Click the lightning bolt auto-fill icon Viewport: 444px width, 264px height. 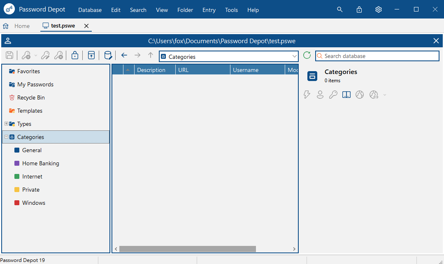(x=307, y=95)
